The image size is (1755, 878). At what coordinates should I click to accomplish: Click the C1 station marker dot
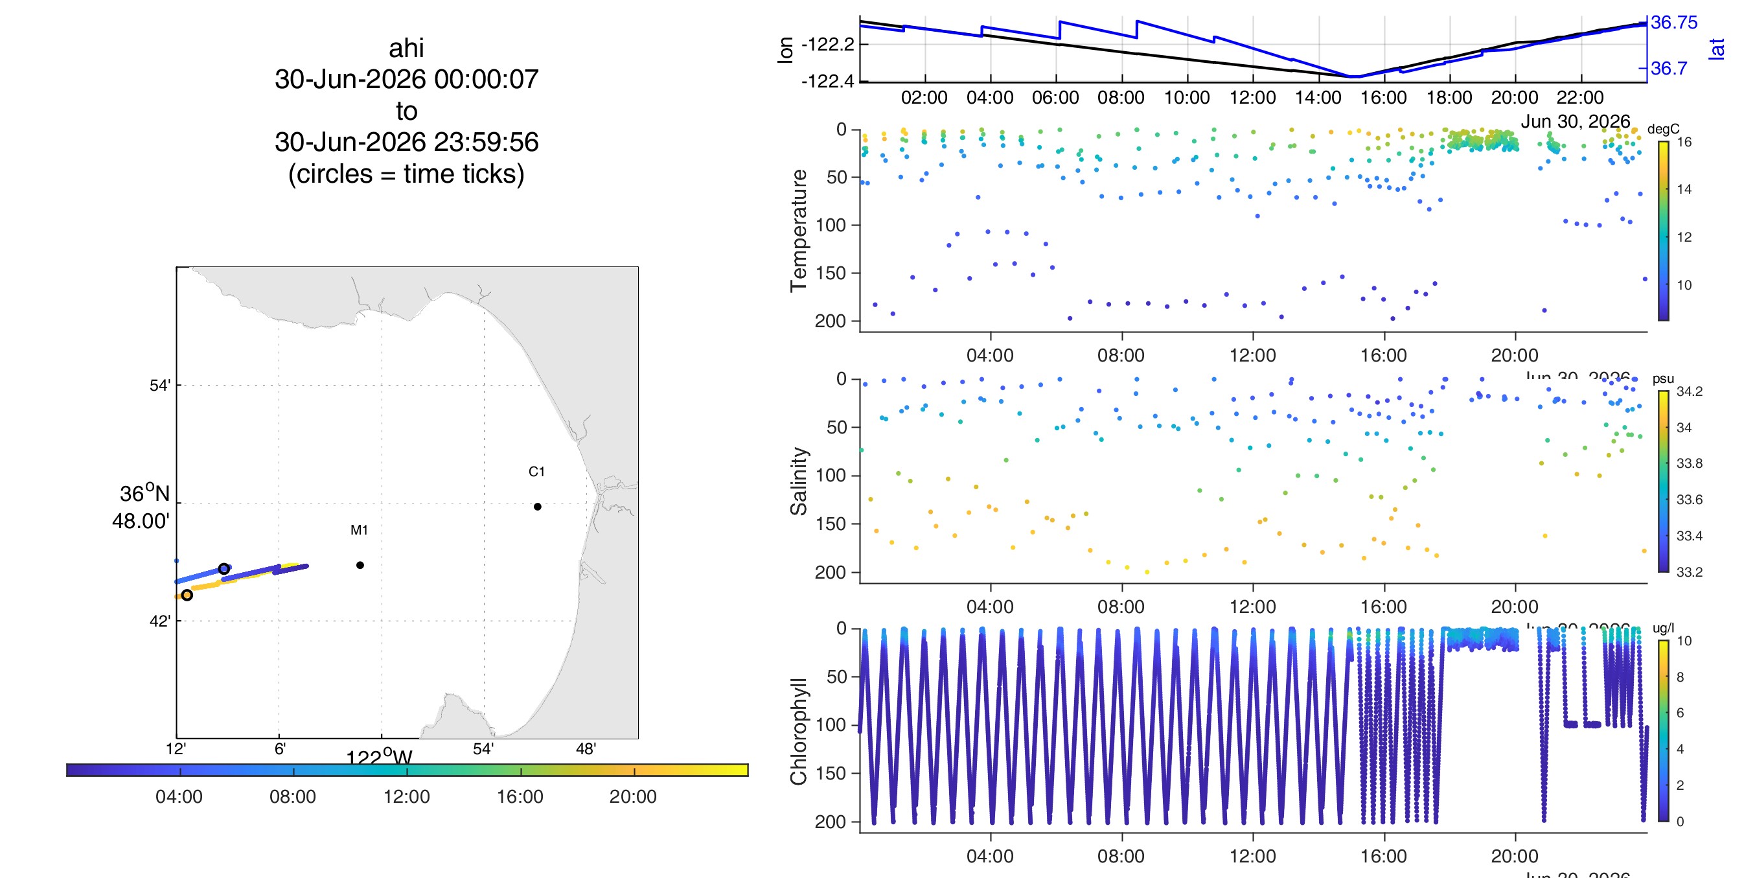tap(538, 507)
